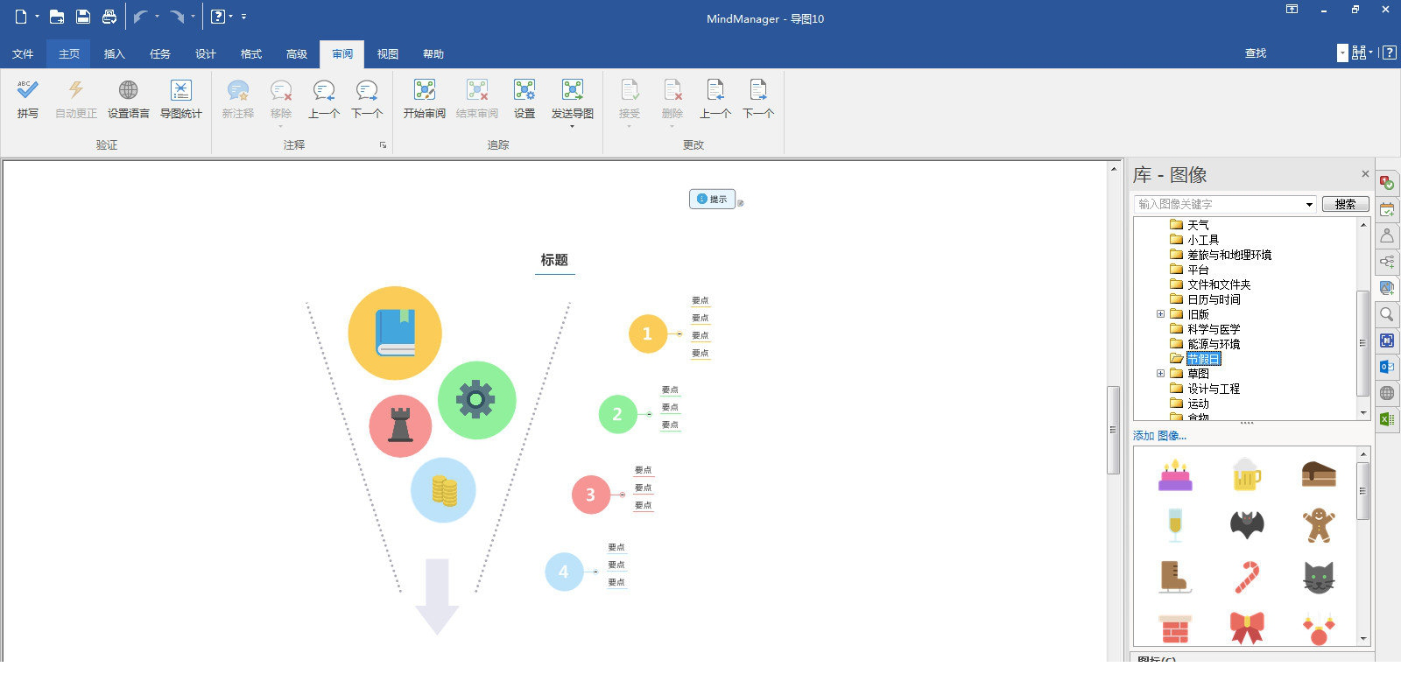Open the map parts side tab
This screenshot has height=688, width=1401.
click(1387, 262)
